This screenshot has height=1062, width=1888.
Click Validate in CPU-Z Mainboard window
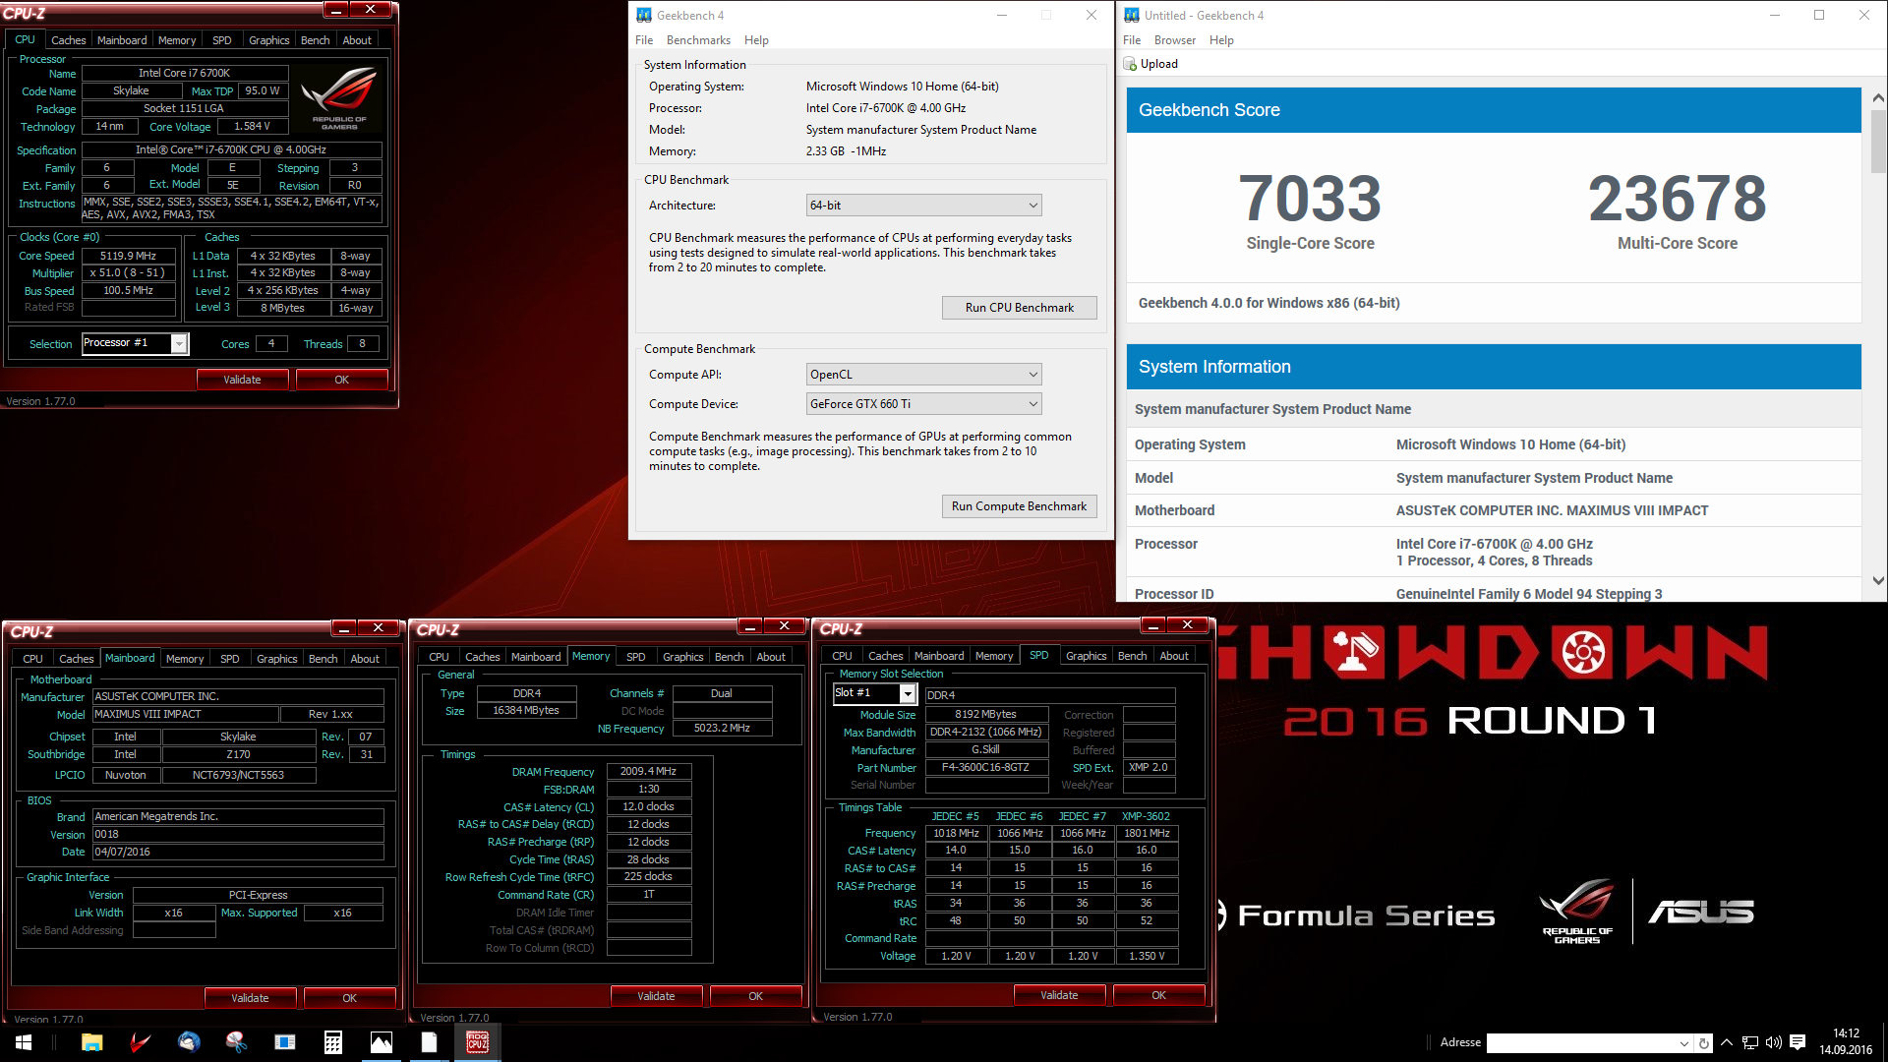(250, 998)
